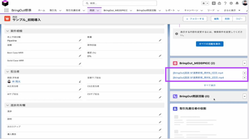Collapse the 案件規模 section

coord(7,31)
